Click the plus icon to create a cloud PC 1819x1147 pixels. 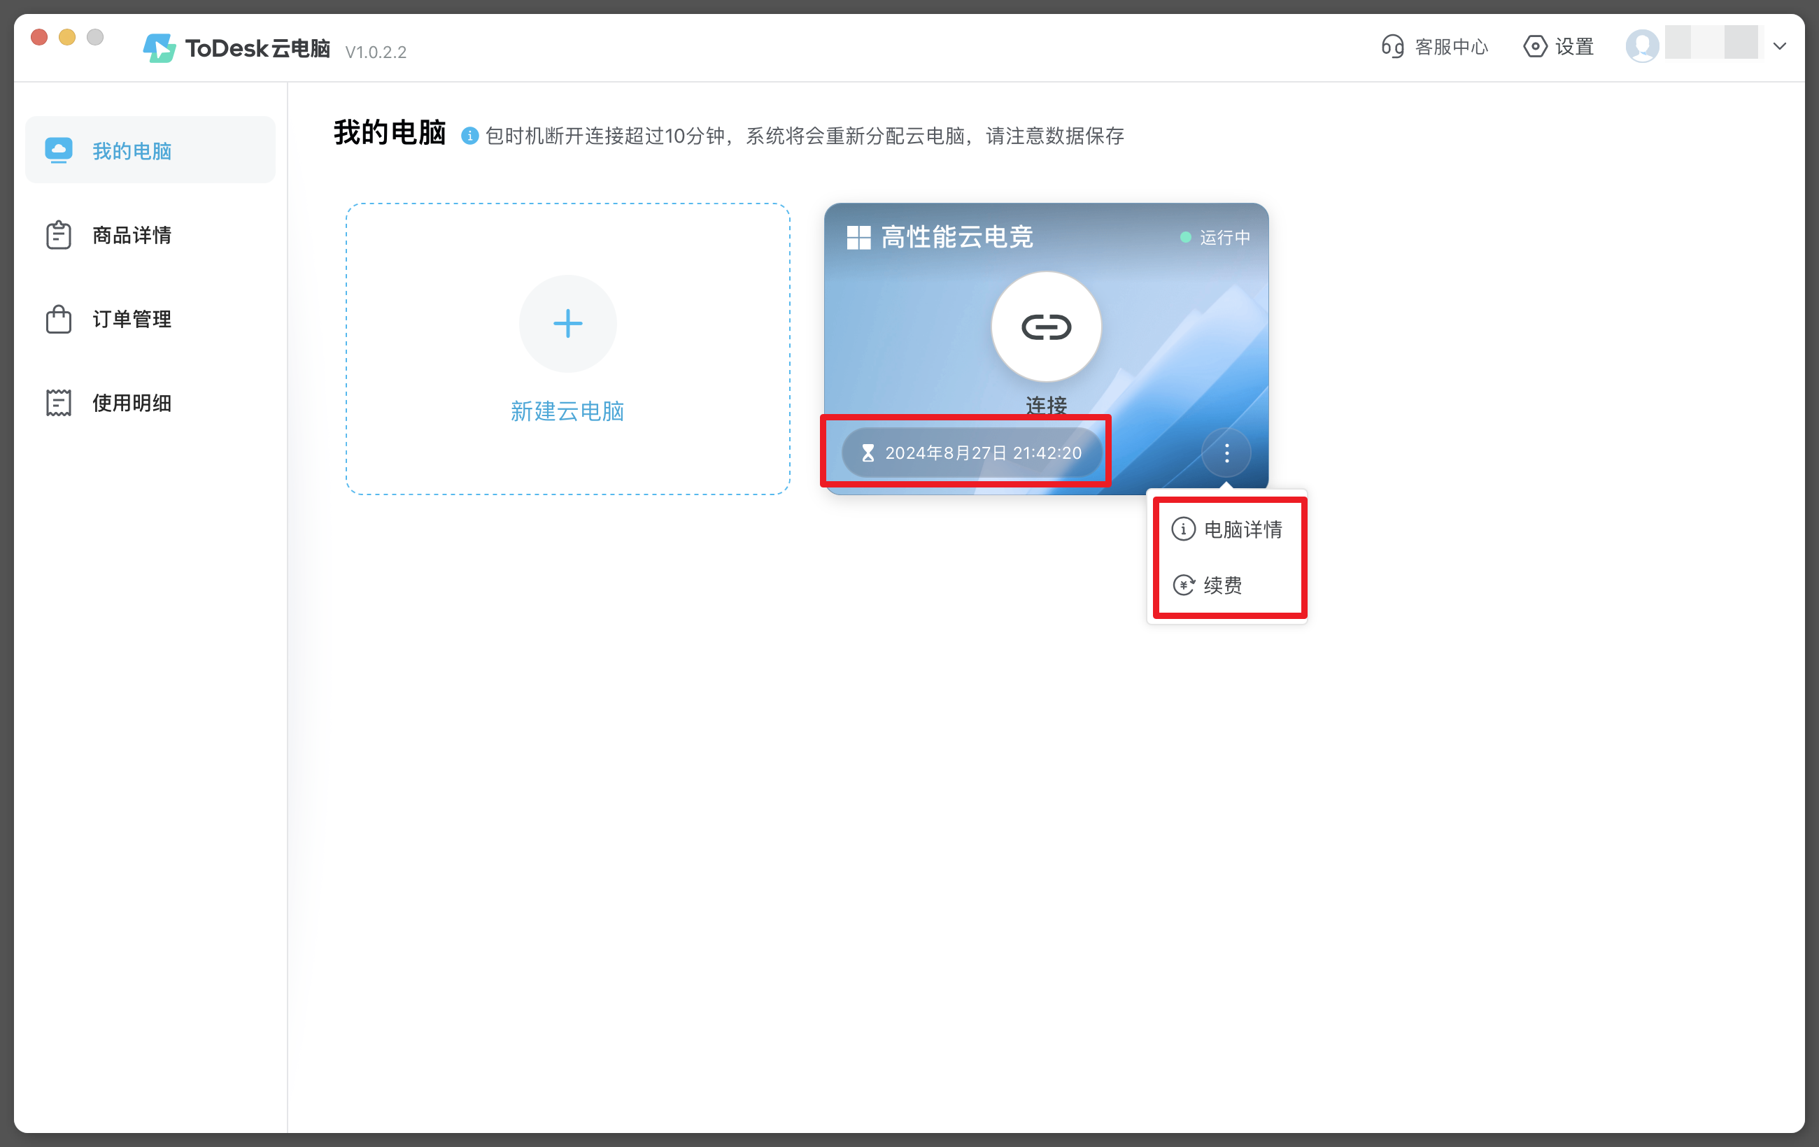click(567, 324)
